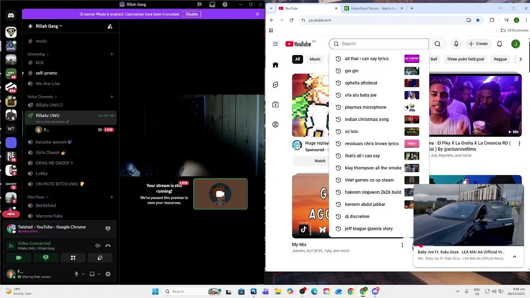Bookmark this page with the star icon
This screenshot has height=298, width=530.
pyautogui.click(x=478, y=20)
